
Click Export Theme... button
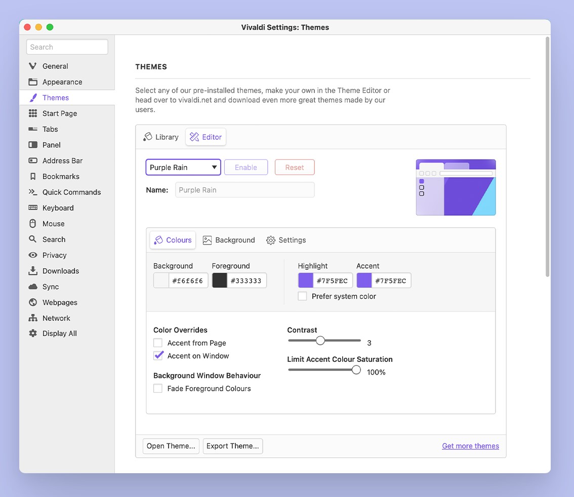[233, 446]
